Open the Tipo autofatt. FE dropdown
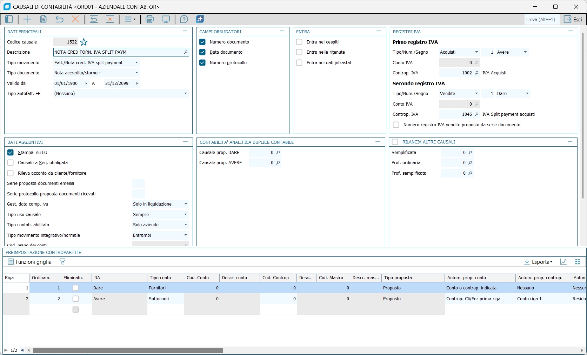Image resolution: width=587 pixels, height=355 pixels. point(186,94)
